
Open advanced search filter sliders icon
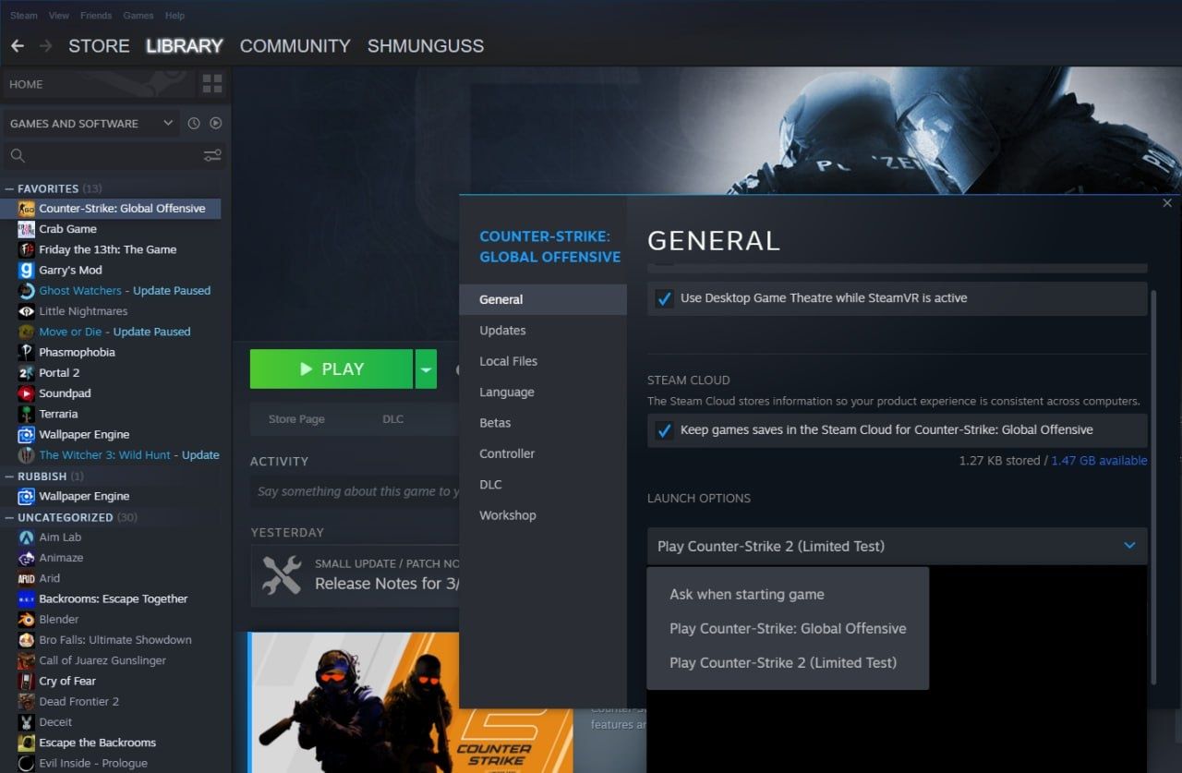212,155
